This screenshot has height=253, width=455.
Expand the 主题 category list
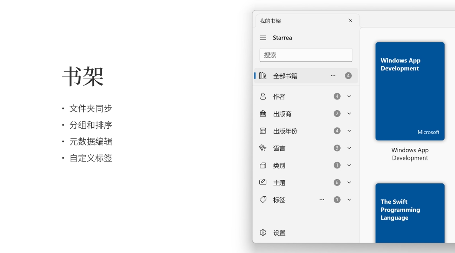(x=349, y=183)
